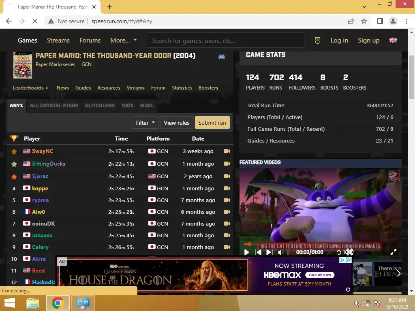Open the UK flag language selector
Viewport: 415px width, 311px height.
coord(393,40)
